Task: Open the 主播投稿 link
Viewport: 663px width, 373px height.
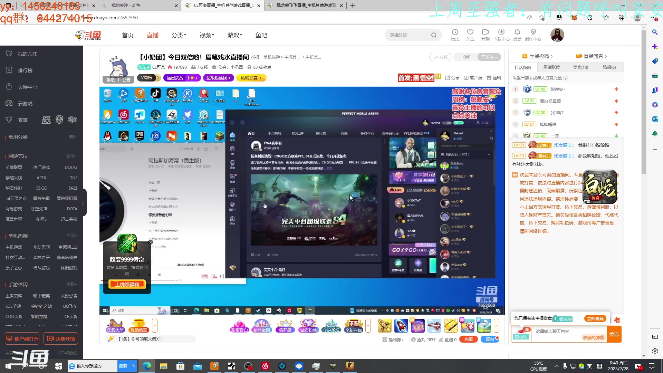Action: [537, 56]
